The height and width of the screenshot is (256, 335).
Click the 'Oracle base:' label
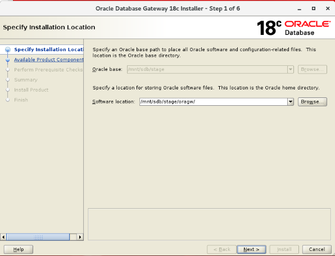click(107, 69)
